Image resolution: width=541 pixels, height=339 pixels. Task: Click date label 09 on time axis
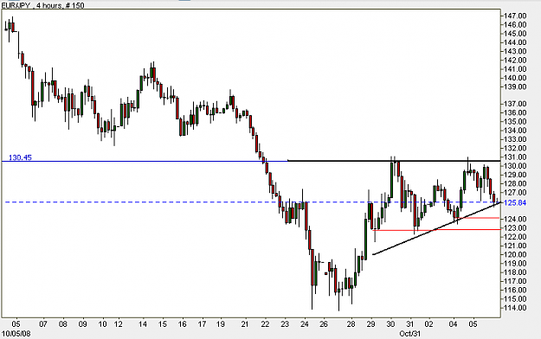83,324
